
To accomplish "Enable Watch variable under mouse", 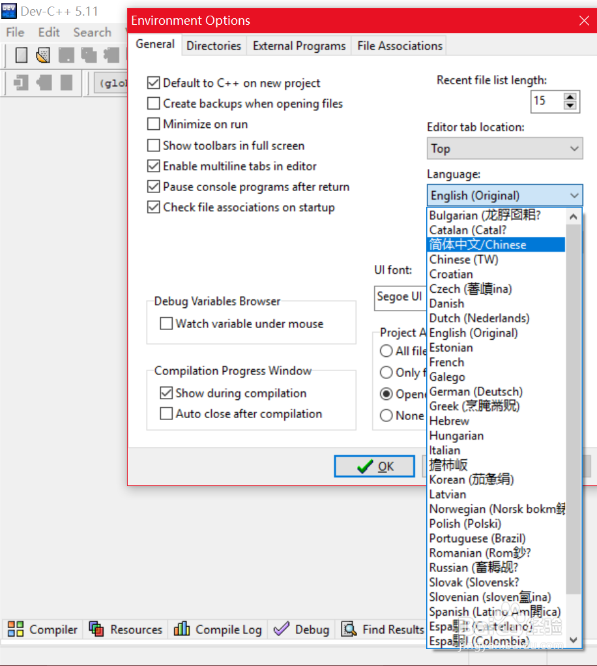I will click(166, 324).
